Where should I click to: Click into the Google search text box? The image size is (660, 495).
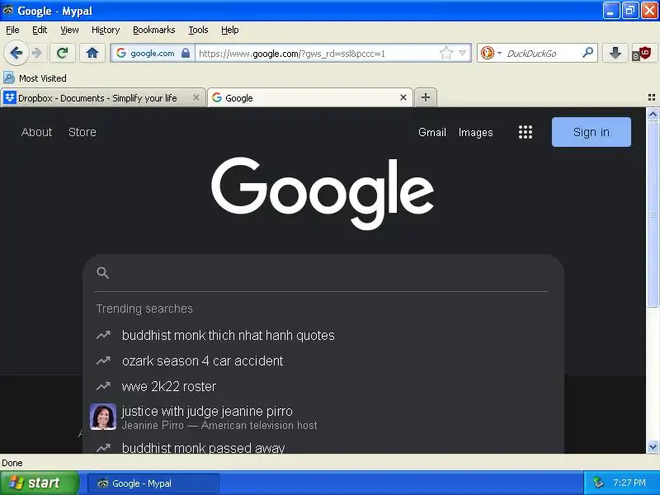328,273
